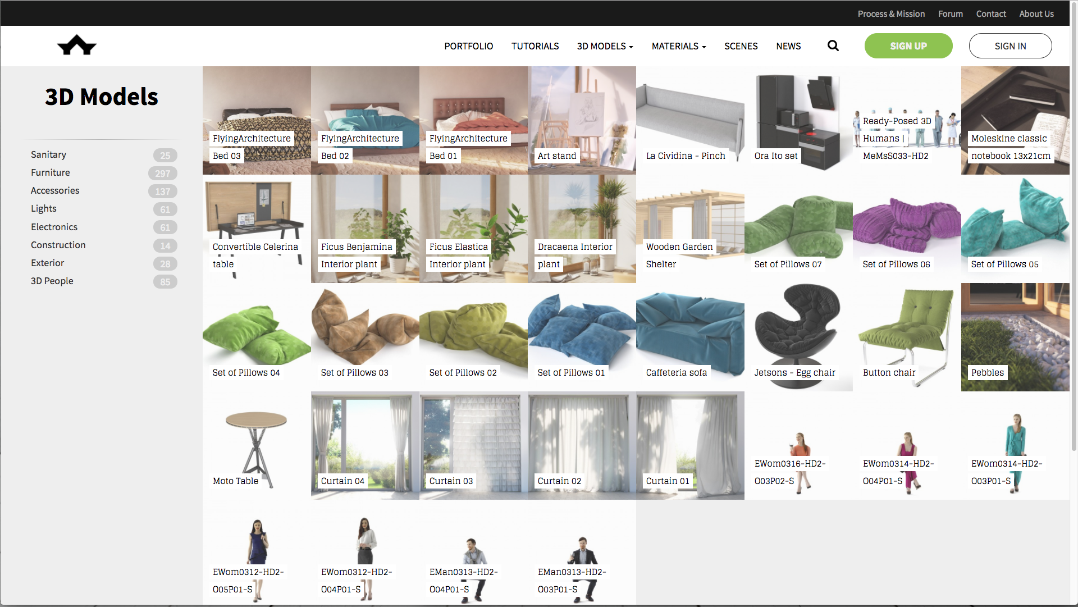This screenshot has width=1078, height=607.
Task: Click the SIGN IN button
Action: (1010, 46)
